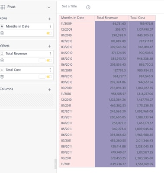Delete the Total Cost value item
Viewport: 164px width, 173px height.
pos(2,77)
